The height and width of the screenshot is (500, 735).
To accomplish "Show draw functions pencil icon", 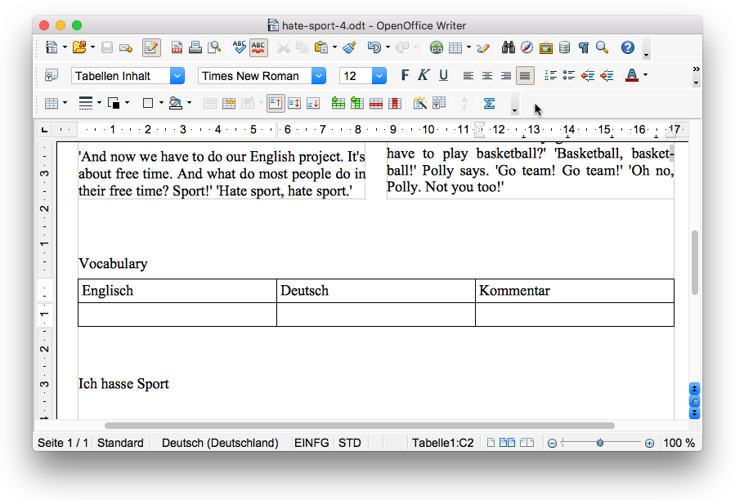I will point(483,47).
